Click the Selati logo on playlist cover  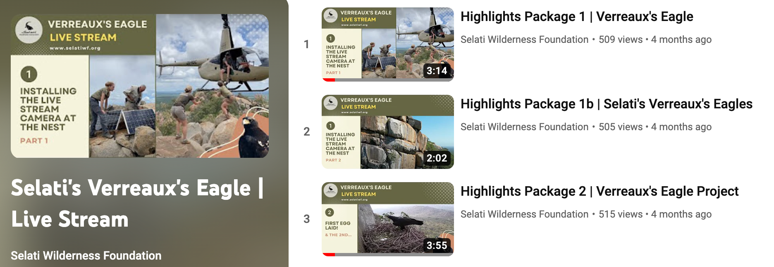[29, 30]
